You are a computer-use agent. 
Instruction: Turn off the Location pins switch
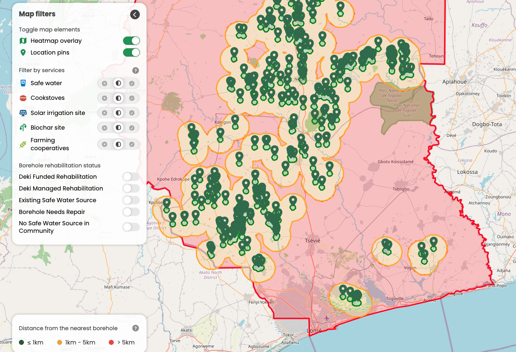pos(131,52)
